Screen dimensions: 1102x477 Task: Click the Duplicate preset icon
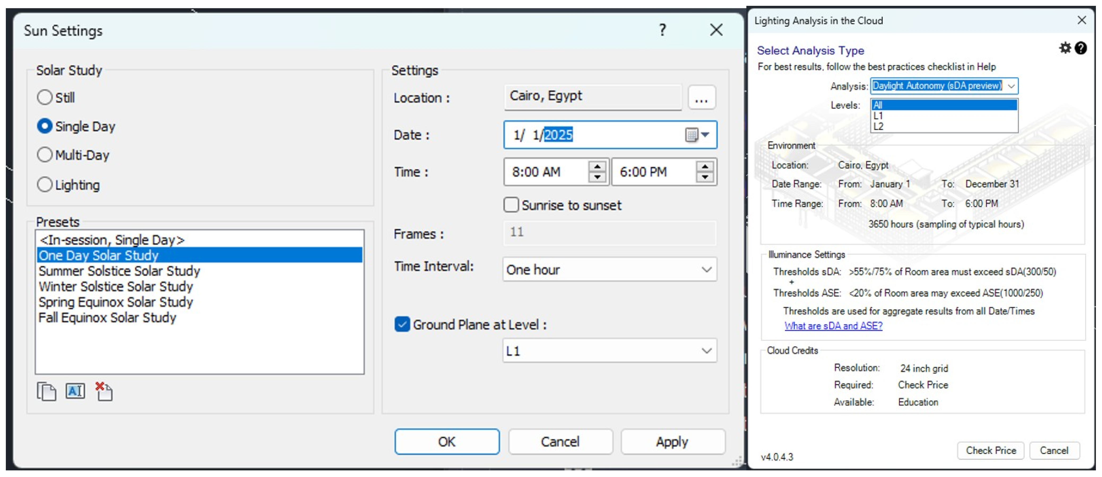click(46, 391)
